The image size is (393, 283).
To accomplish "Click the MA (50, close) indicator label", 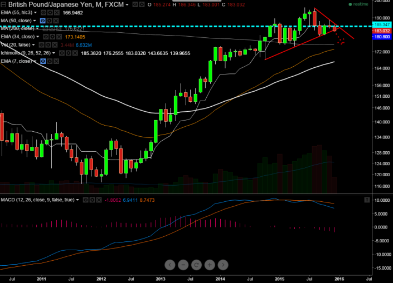I will pos(16,21).
